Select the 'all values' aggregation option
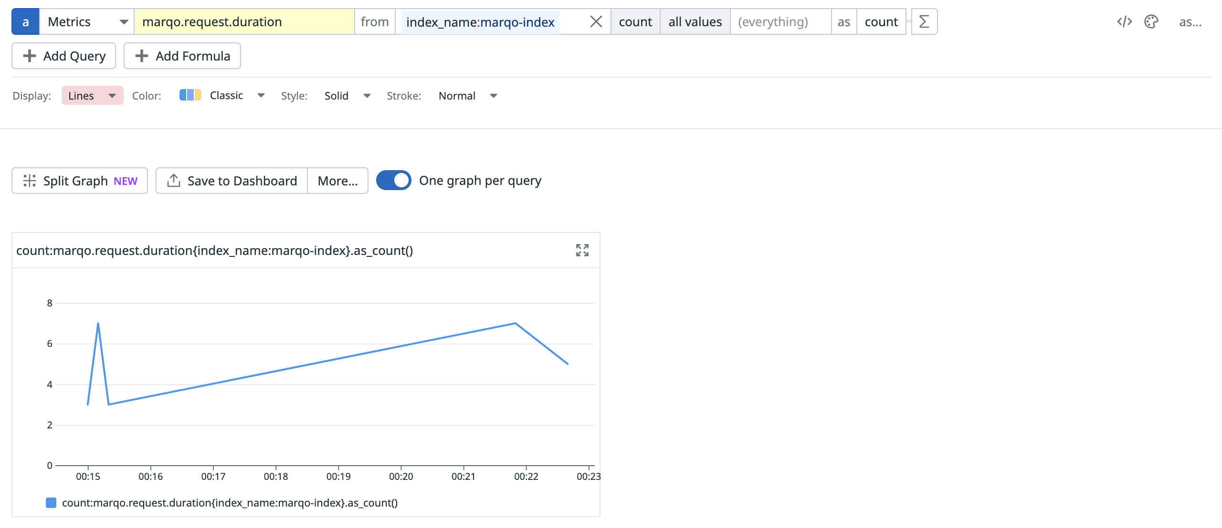Viewport: 1222px width, 528px height. point(695,21)
